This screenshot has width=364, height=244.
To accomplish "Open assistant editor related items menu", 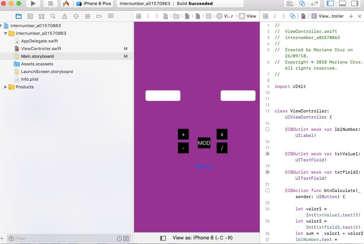I will pos(265,16).
